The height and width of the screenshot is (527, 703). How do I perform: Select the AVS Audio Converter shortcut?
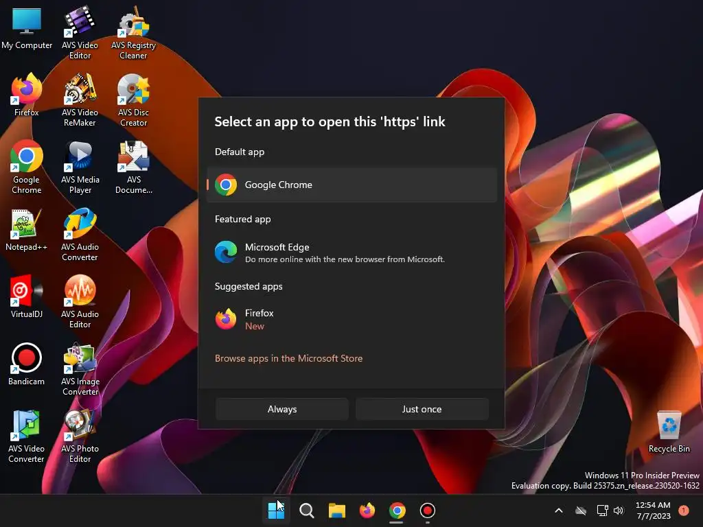coord(80,235)
